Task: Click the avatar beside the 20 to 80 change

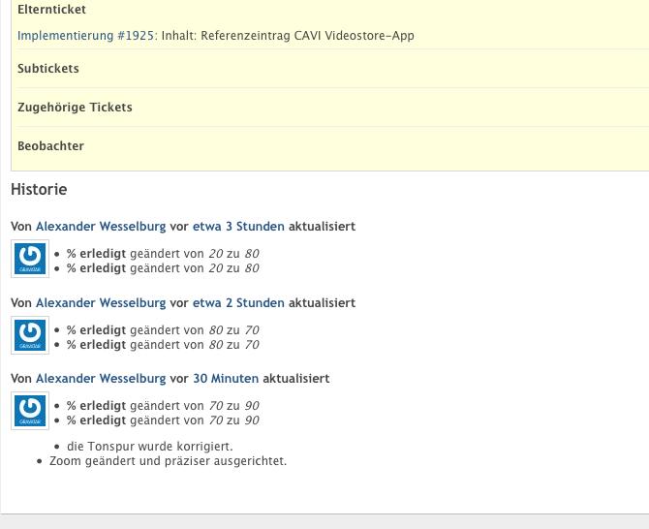Action: [x=30, y=260]
